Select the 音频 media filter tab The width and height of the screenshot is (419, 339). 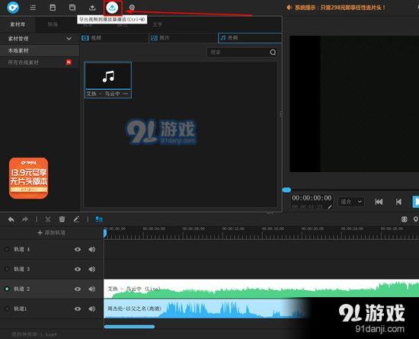(250, 38)
